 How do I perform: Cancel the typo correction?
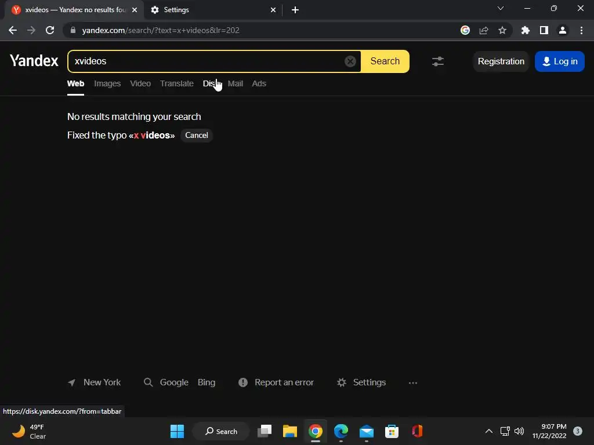197,136
